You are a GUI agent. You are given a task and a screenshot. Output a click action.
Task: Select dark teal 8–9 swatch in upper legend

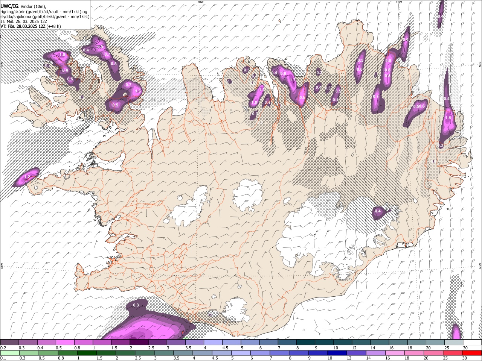click(x=306, y=343)
